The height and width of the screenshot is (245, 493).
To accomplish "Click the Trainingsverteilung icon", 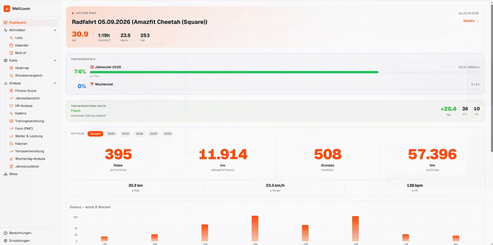I will [x=12, y=121].
